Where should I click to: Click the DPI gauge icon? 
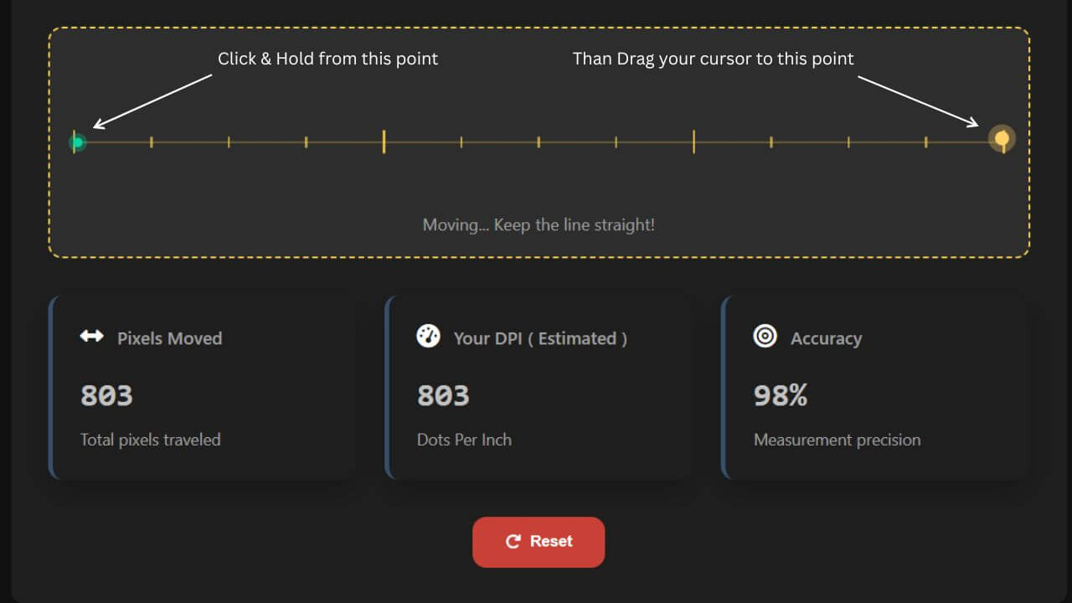(x=428, y=337)
